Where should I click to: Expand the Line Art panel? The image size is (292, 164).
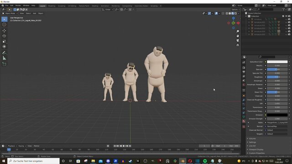click(x=252, y=146)
